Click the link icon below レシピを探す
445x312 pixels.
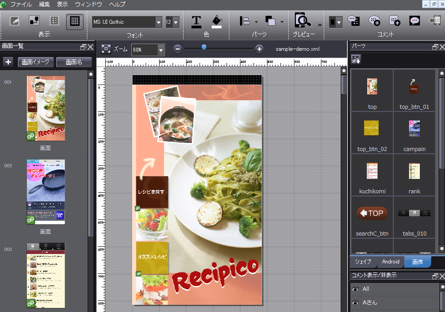click(x=138, y=209)
